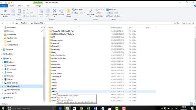Open Easy access dropdown
The height and width of the screenshot is (110, 196).
(78, 13)
